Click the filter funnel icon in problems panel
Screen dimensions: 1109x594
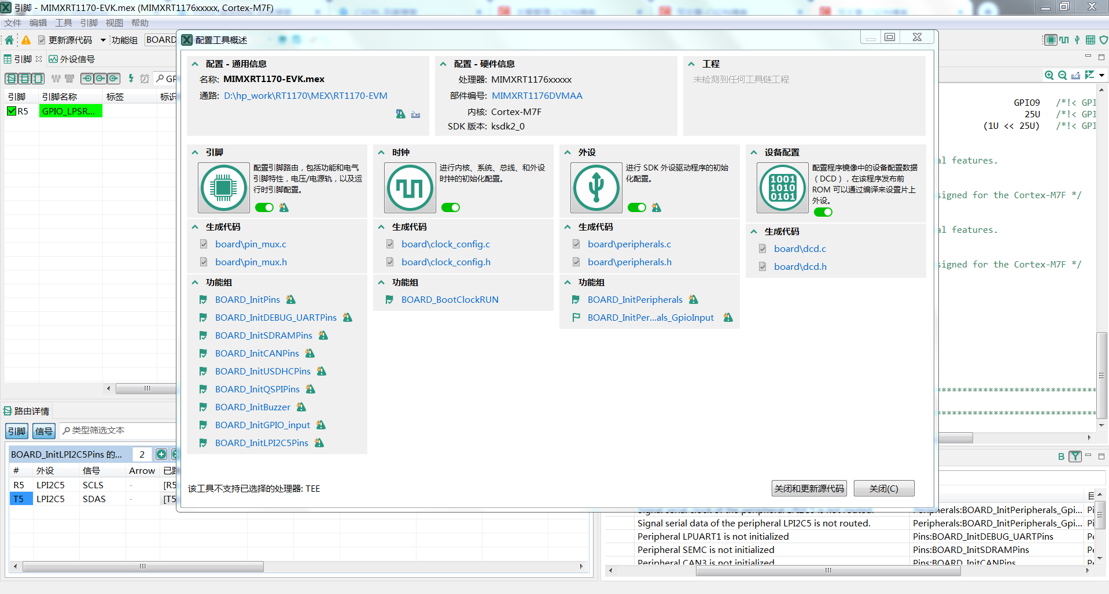[1075, 456]
